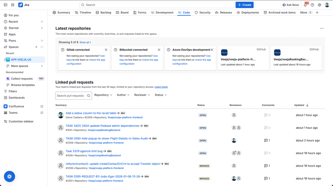333x186 pixels.
Task: Open the Forms tab
Action: click(x=140, y=13)
